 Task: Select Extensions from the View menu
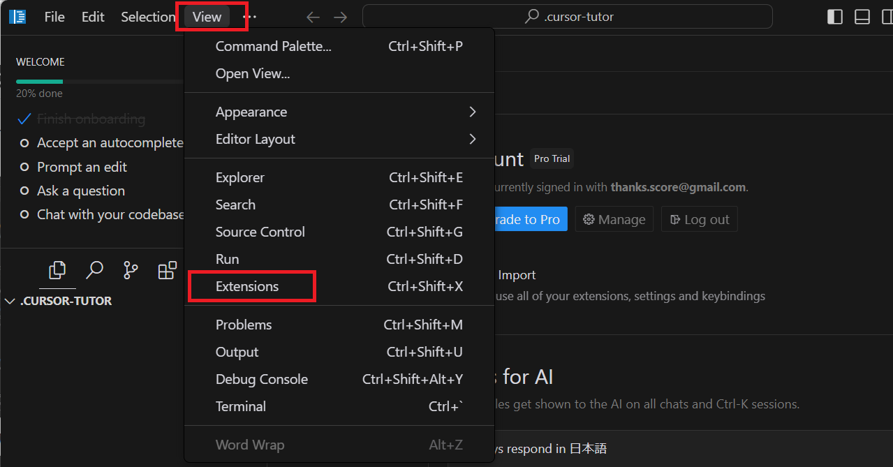(247, 287)
